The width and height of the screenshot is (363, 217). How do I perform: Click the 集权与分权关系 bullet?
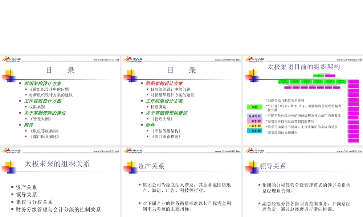click(x=34, y=202)
